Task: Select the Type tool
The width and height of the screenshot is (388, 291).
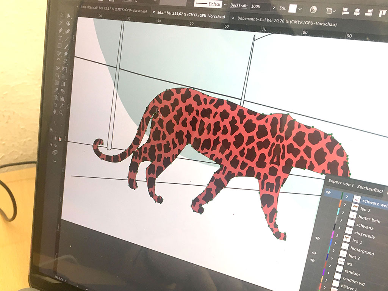Action: click(x=60, y=38)
